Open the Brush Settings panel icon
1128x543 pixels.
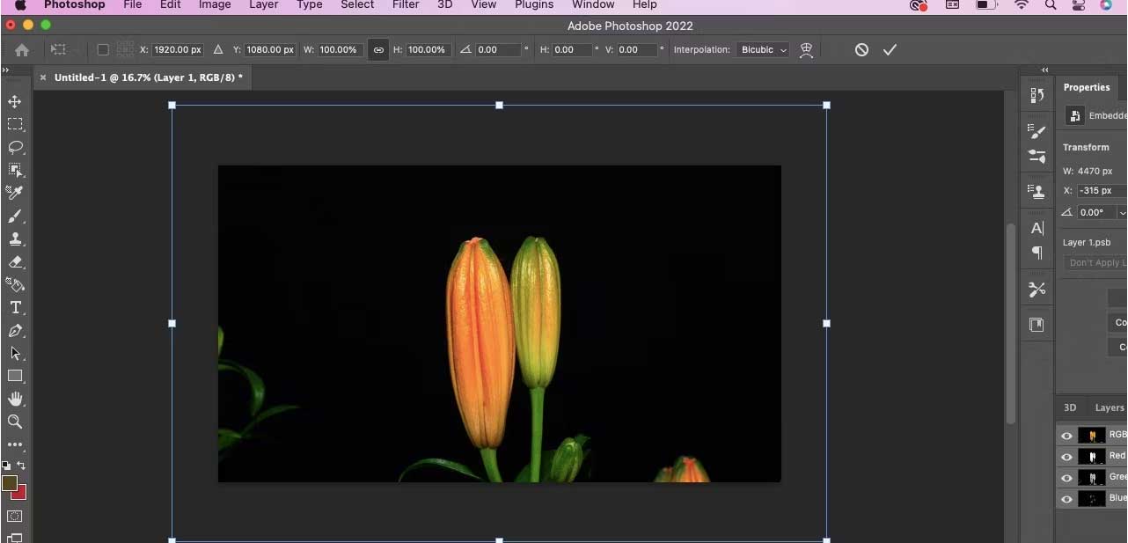click(x=1036, y=131)
